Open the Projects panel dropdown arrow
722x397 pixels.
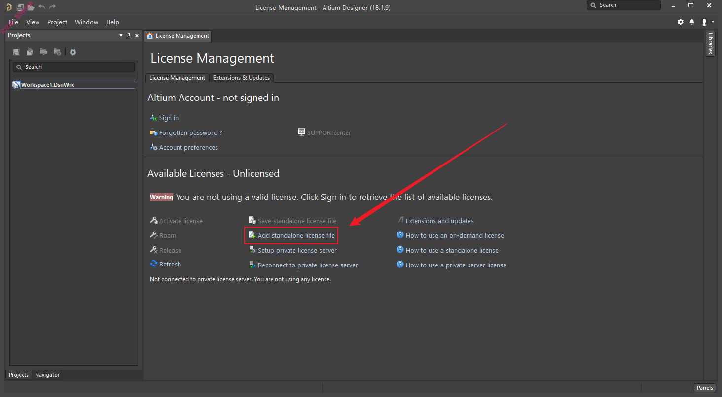pyautogui.click(x=121, y=35)
